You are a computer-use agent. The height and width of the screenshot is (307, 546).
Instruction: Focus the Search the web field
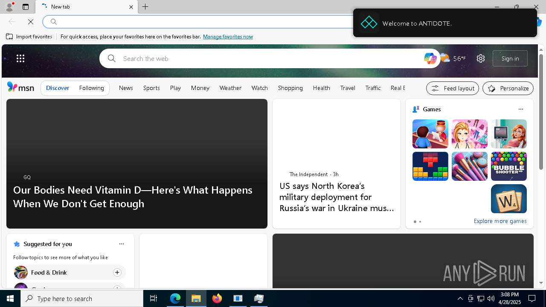(269, 58)
